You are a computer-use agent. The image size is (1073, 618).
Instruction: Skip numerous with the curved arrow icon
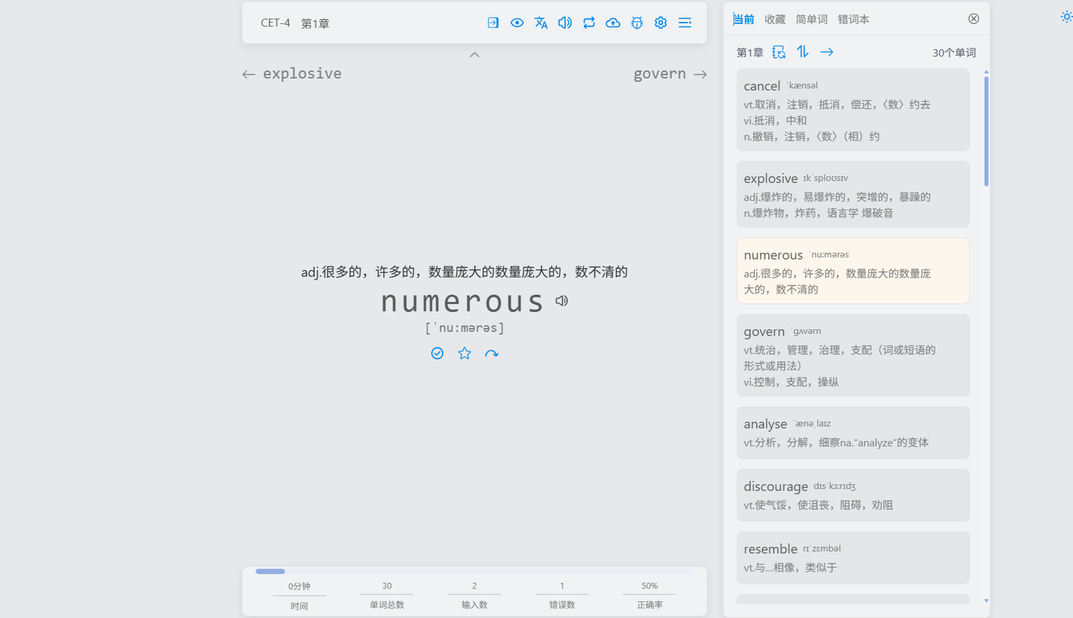[492, 353]
